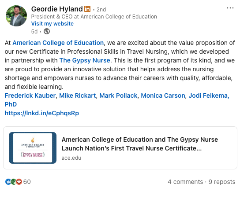This screenshot has width=240, height=198.
Task: Open Monica Carson's profile link
Action: click(163, 95)
